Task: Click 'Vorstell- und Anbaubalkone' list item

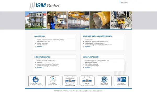Action: [50, 41]
